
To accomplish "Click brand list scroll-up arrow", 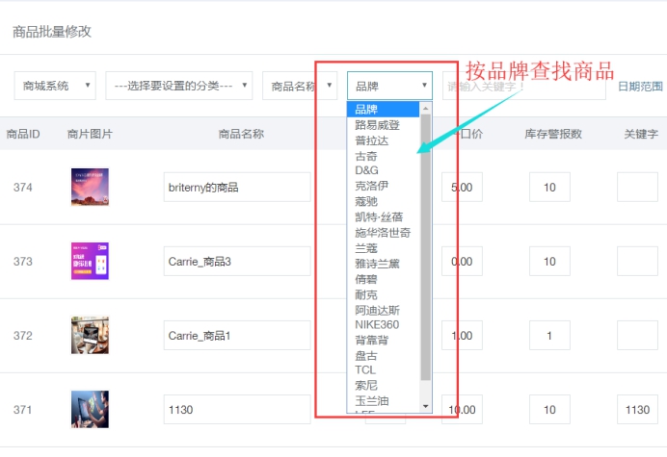I will pos(425,109).
